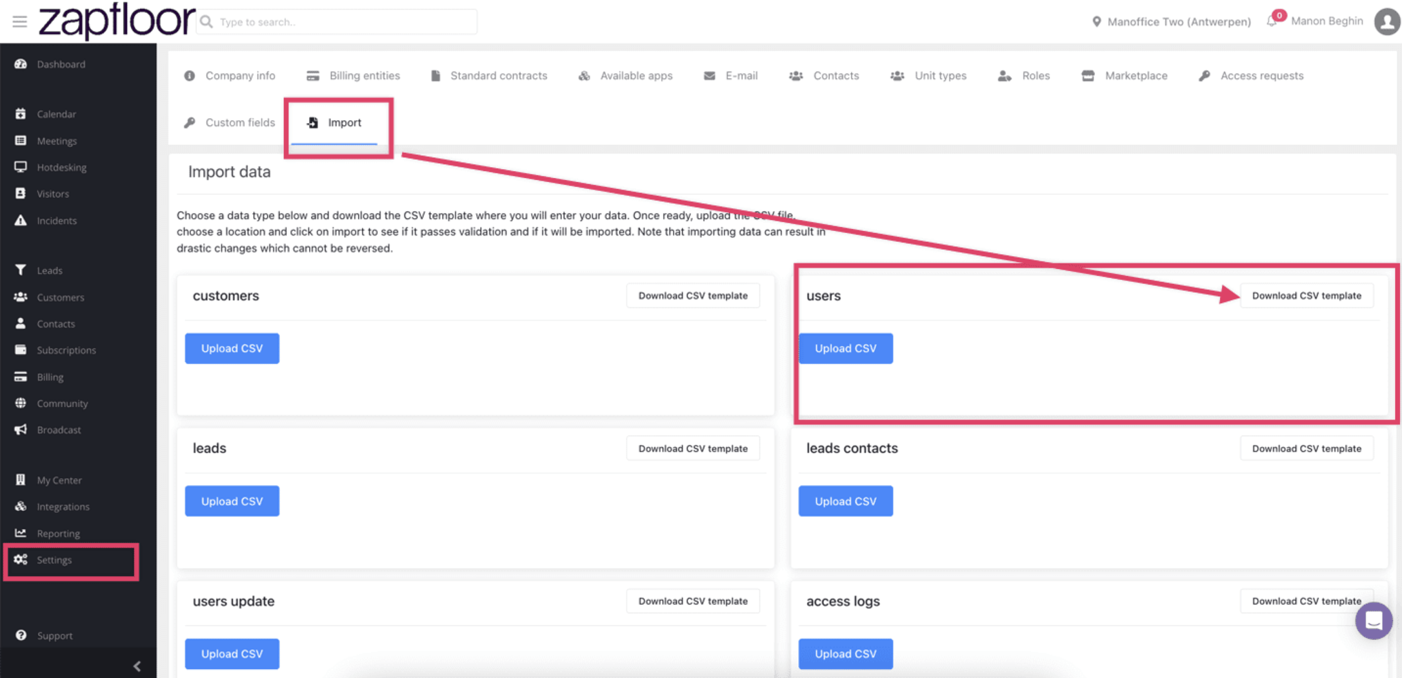The image size is (1402, 678).
Task: Switch to the Access requests tab
Action: point(1251,75)
